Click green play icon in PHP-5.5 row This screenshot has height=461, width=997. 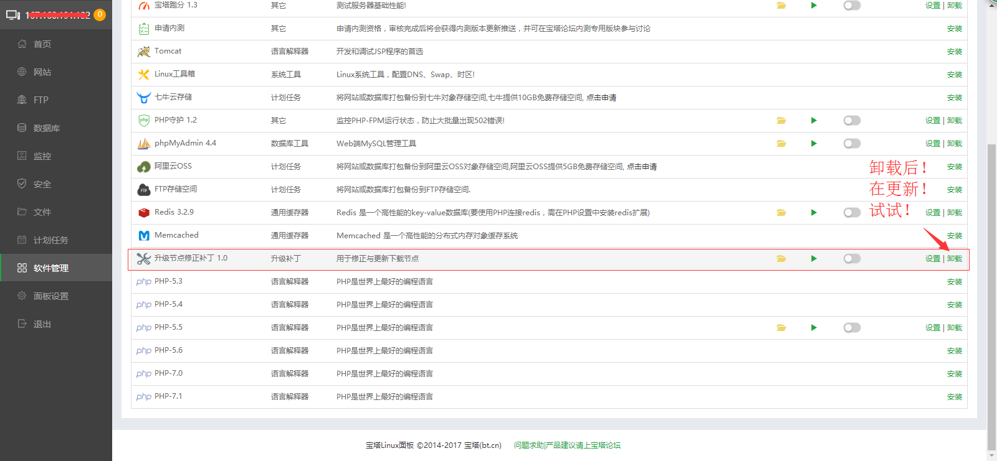pos(814,328)
